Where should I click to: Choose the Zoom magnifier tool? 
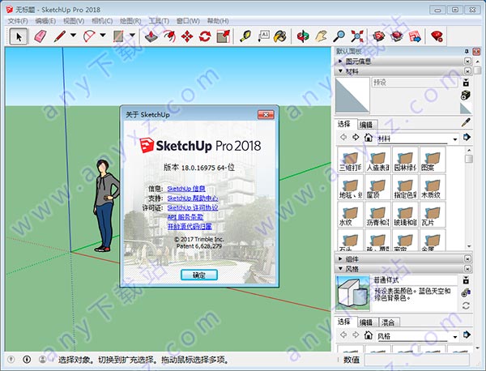tap(339, 36)
